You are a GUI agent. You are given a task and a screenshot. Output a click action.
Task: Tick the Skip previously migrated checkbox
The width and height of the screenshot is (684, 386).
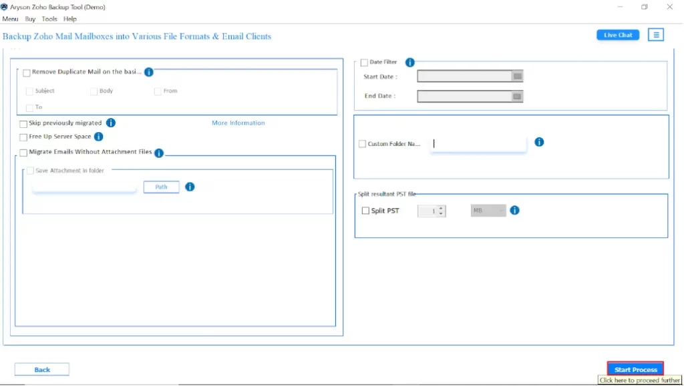23,124
